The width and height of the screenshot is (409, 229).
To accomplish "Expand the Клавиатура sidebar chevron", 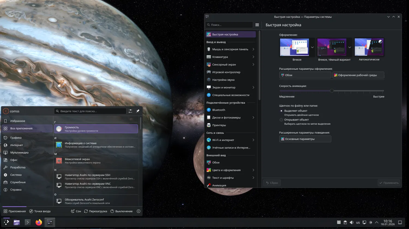I will (253, 57).
